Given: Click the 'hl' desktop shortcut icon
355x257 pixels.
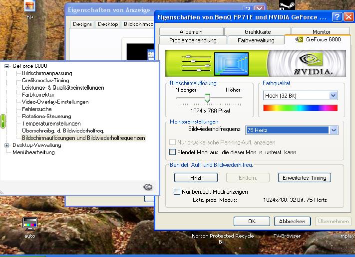Looking at the screenshot, I should click(x=30, y=6).
